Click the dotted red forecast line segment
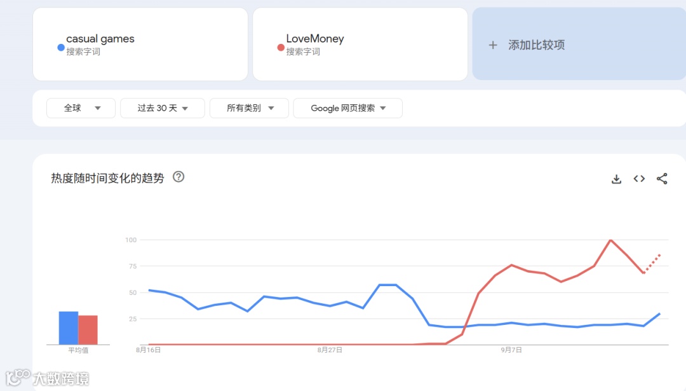The width and height of the screenshot is (686, 391). [652, 263]
